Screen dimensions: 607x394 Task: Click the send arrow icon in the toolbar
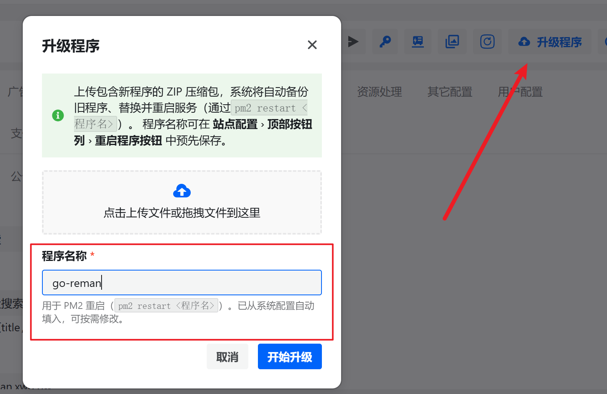coord(353,42)
